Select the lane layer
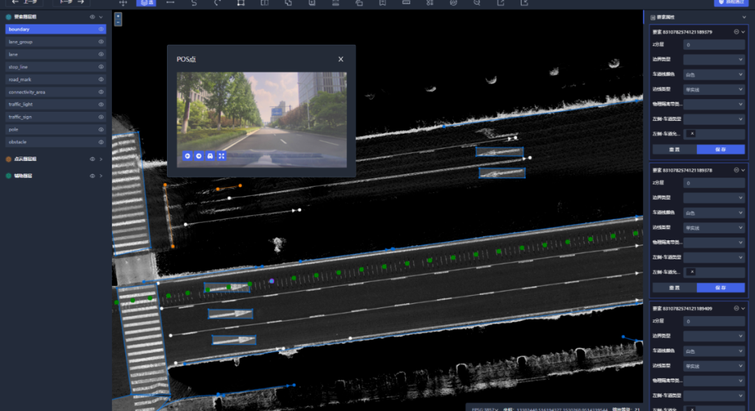This screenshot has height=411, width=755. 55,55
